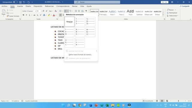Click the increase font size icon
192x108 pixels.
[x=43, y=11]
